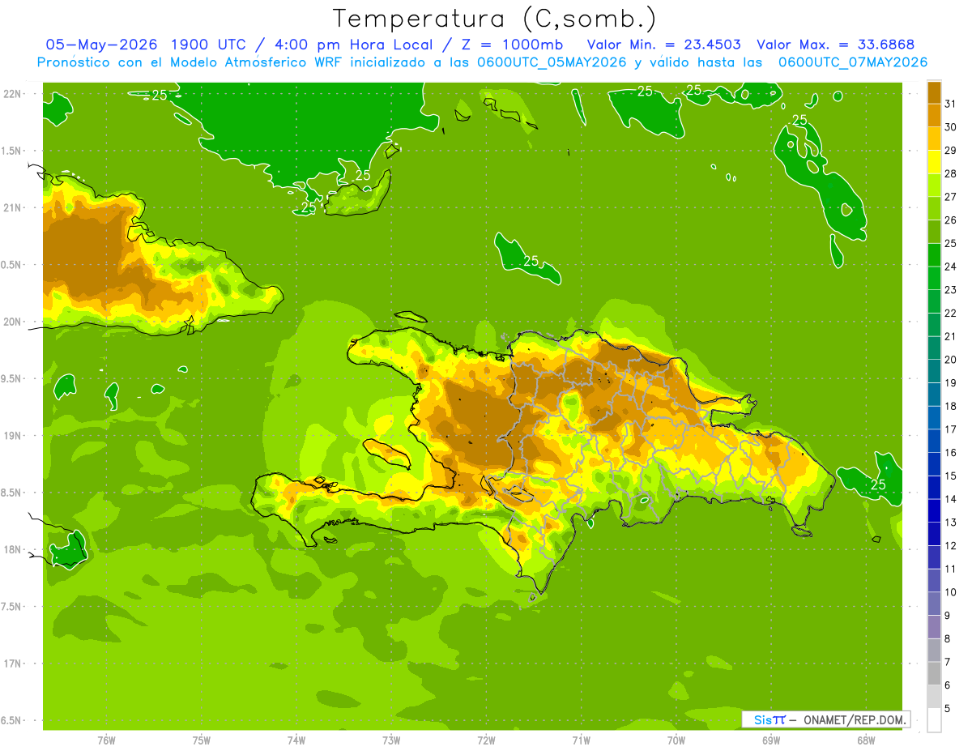Click the 25 contour label east of Hispaniola
This screenshot has width=972, height=751.
click(x=878, y=484)
